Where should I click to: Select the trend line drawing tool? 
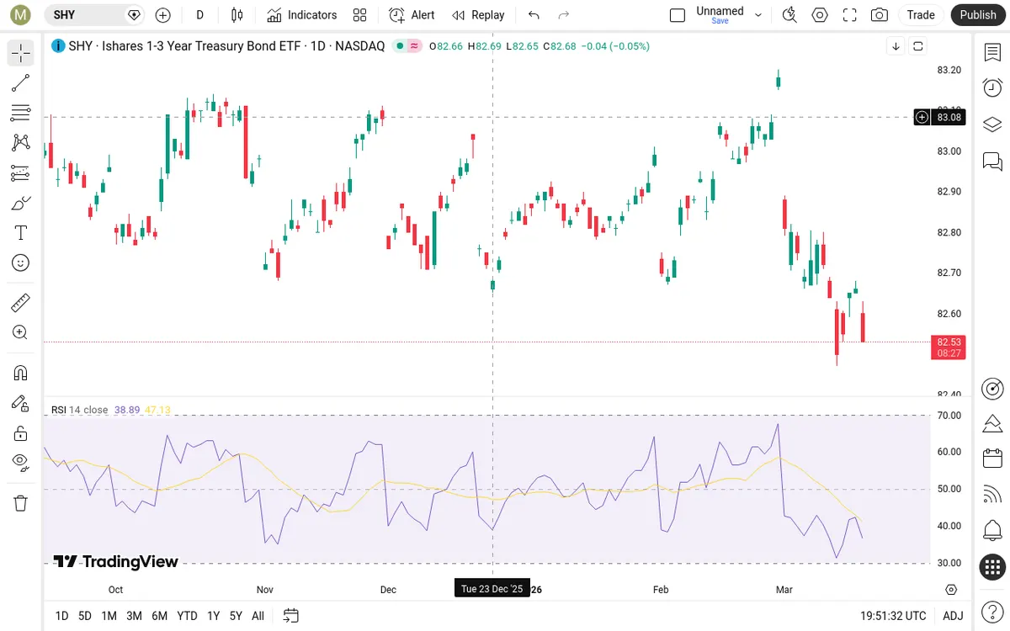click(x=21, y=82)
